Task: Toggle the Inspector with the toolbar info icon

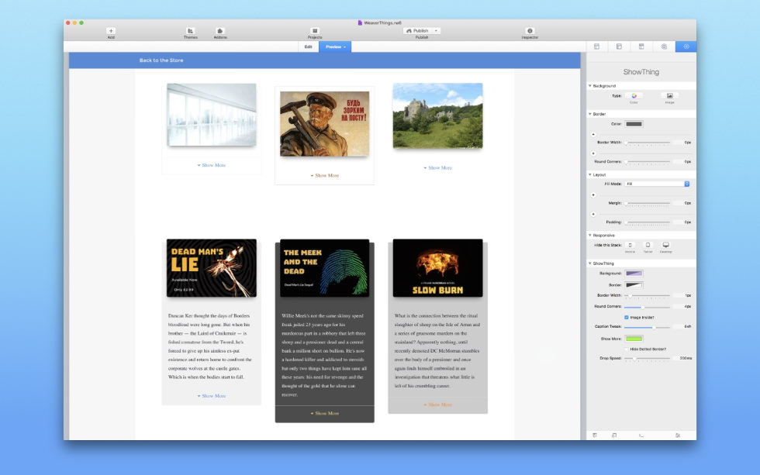Action: (530, 33)
